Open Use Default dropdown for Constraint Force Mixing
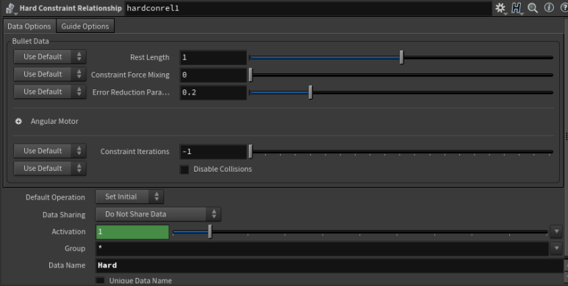 50,74
